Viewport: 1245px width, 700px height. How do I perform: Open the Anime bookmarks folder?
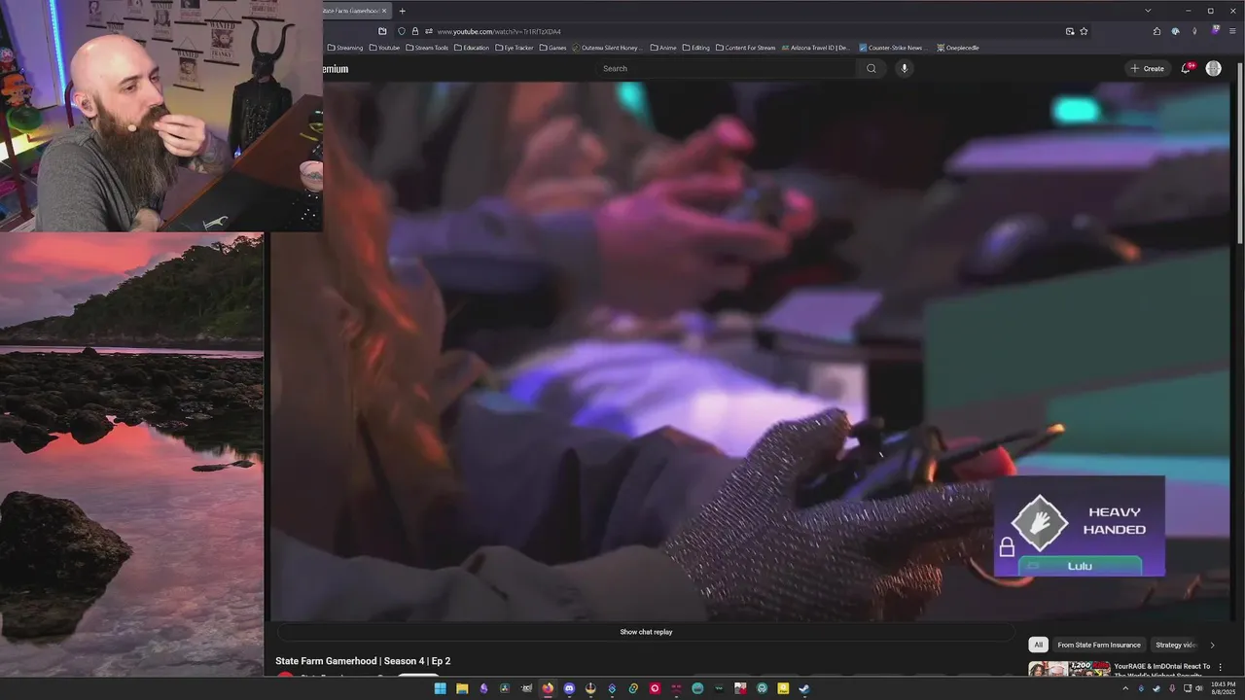coord(663,48)
